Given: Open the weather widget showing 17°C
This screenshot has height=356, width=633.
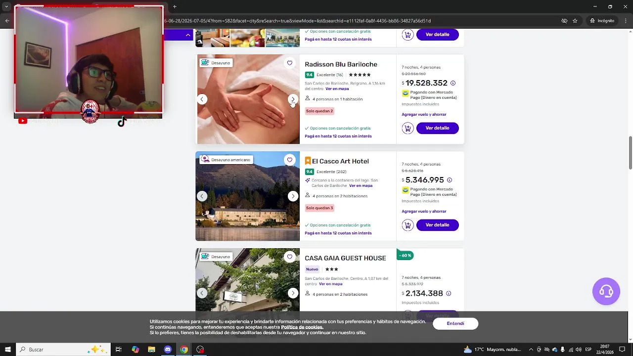Looking at the screenshot, I should coord(492,350).
